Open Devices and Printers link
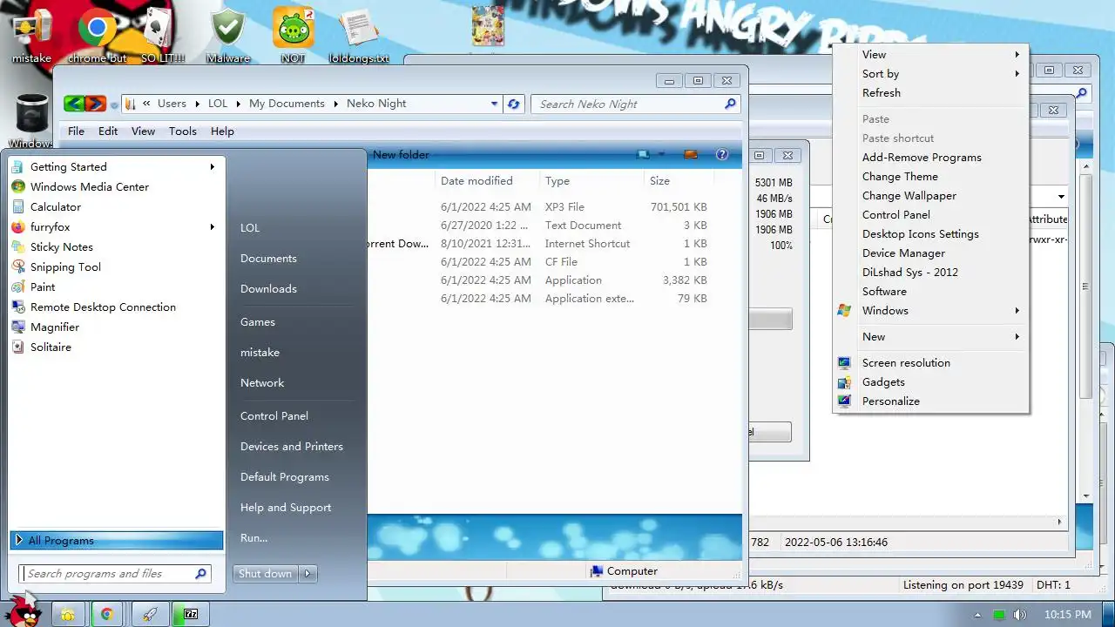 (x=292, y=446)
